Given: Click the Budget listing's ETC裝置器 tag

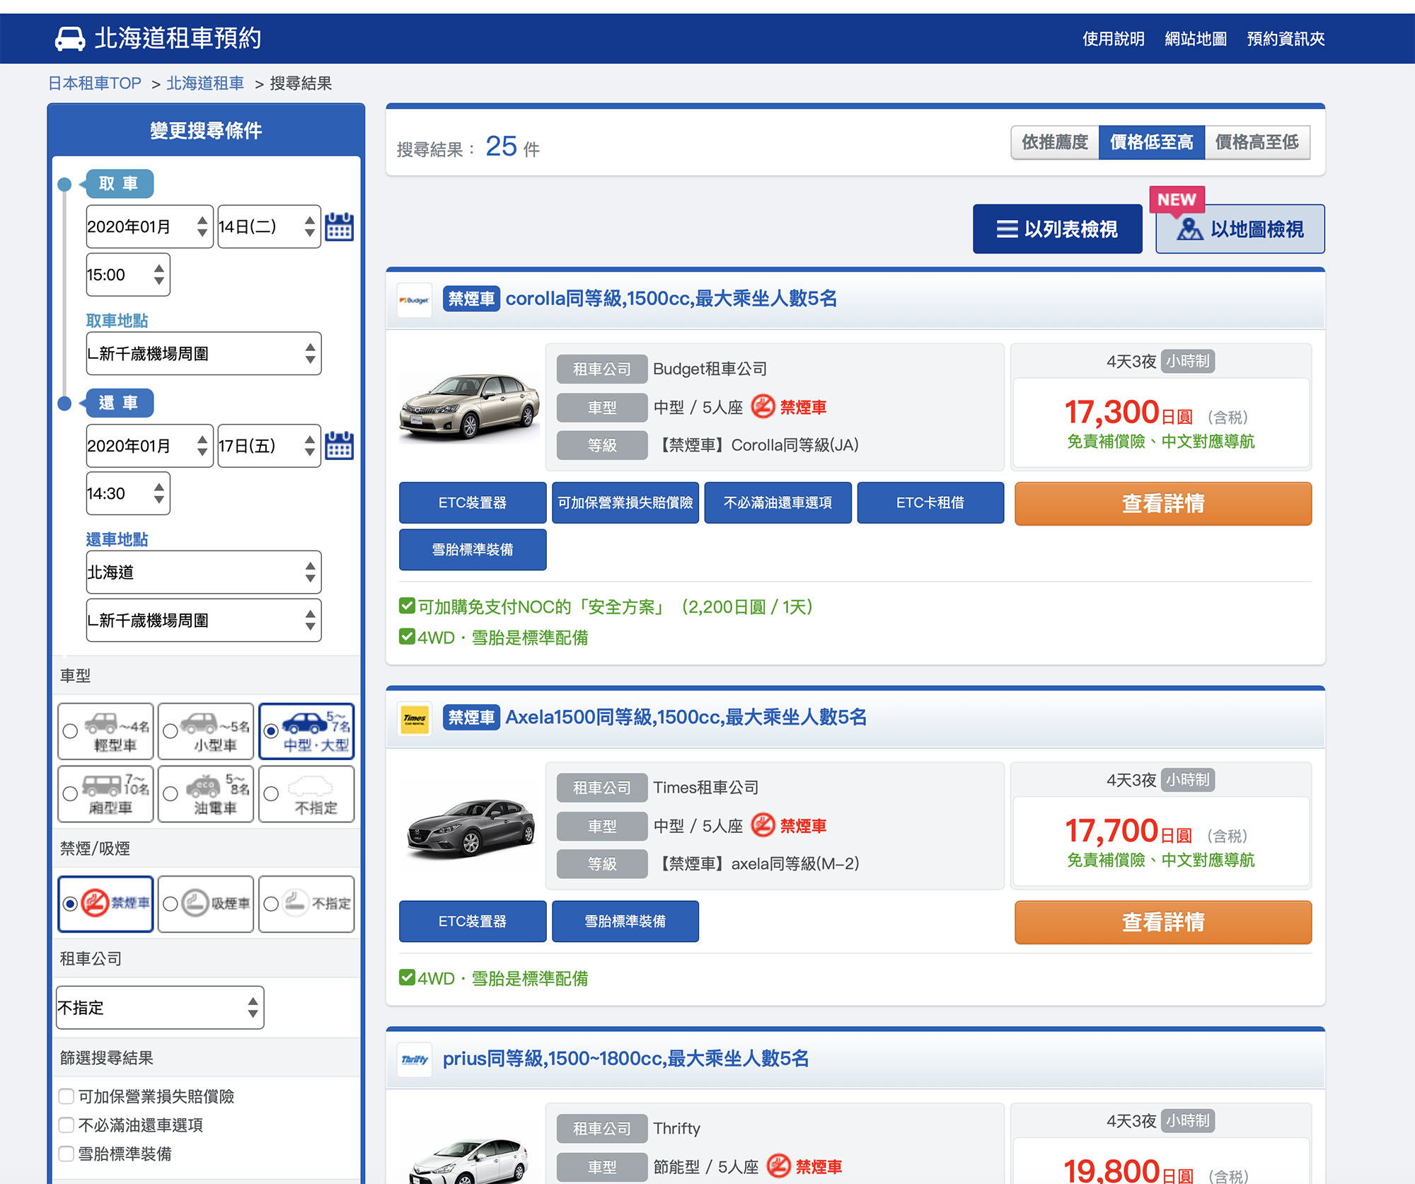Looking at the screenshot, I should (473, 502).
